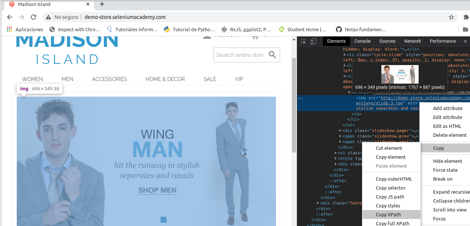Choose 'Copy selector'
Viewport: 470px width, 226px height.
391,188
